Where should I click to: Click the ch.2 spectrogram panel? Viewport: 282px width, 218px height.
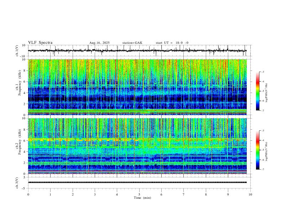click(x=137, y=146)
